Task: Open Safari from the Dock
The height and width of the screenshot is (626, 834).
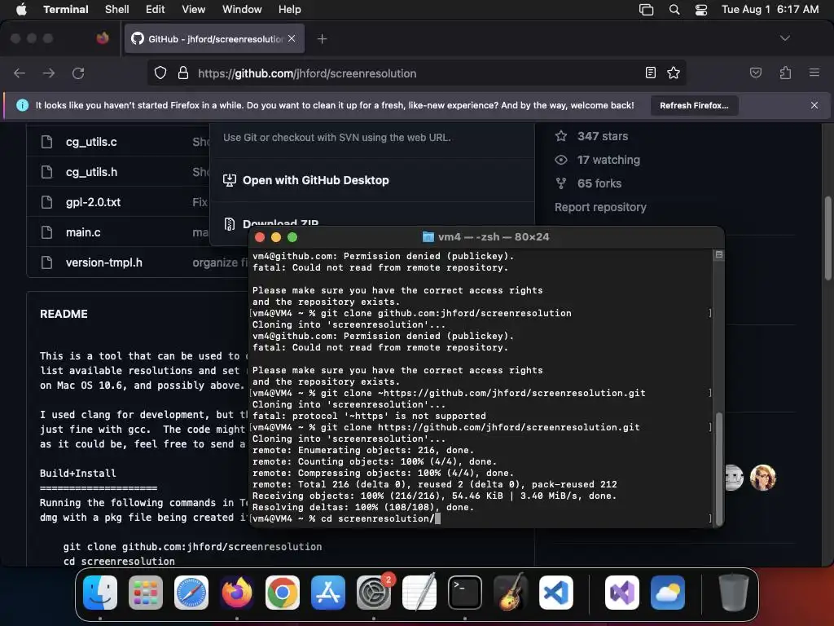Action: click(191, 593)
